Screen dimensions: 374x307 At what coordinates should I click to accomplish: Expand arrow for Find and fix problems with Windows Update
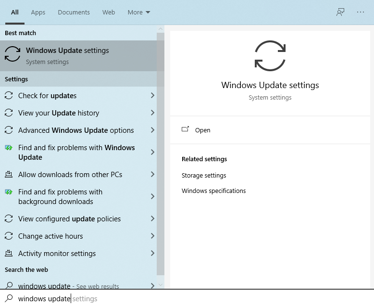coord(153,152)
